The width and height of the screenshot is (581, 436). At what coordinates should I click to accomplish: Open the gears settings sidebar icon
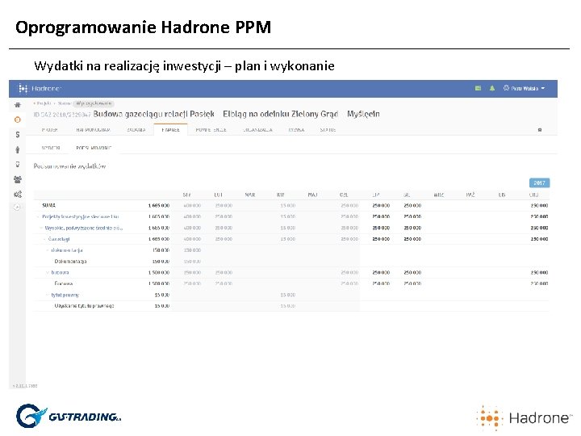18,195
